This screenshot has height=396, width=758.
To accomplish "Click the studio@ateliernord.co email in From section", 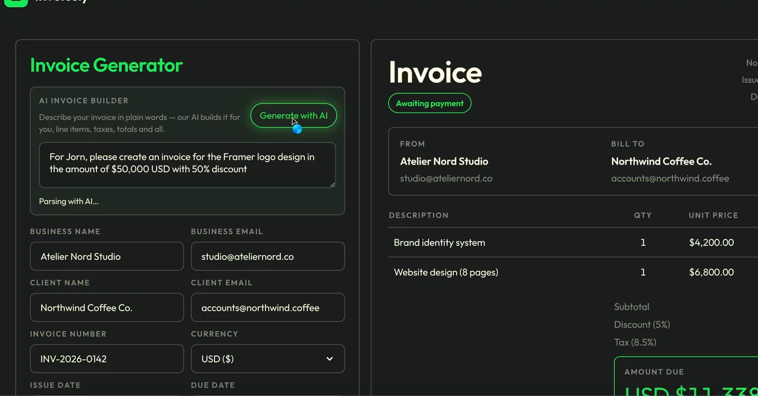I will pos(446,178).
